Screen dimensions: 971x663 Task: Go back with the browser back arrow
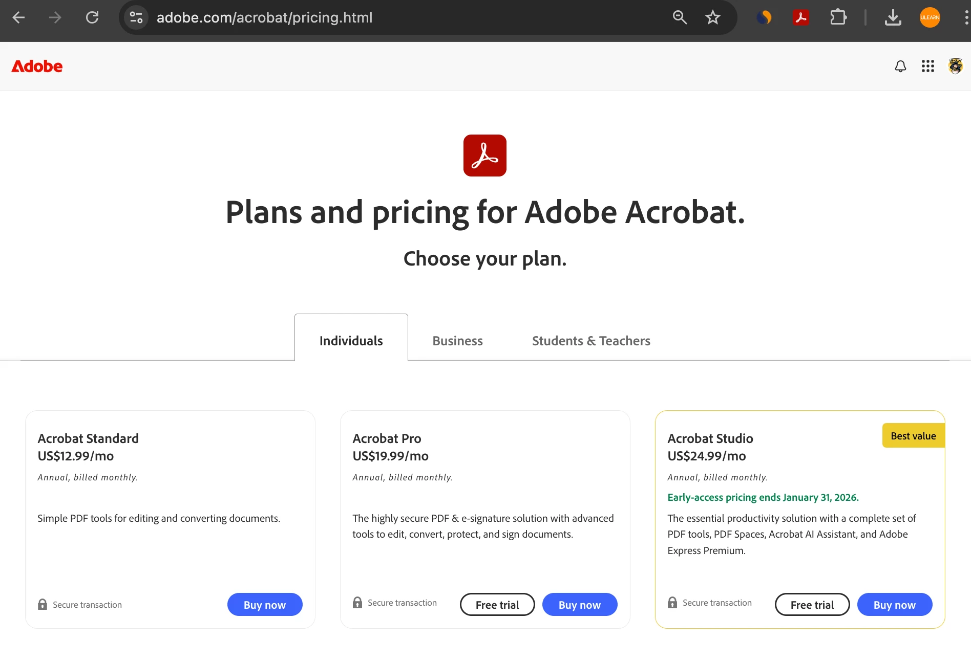[19, 17]
